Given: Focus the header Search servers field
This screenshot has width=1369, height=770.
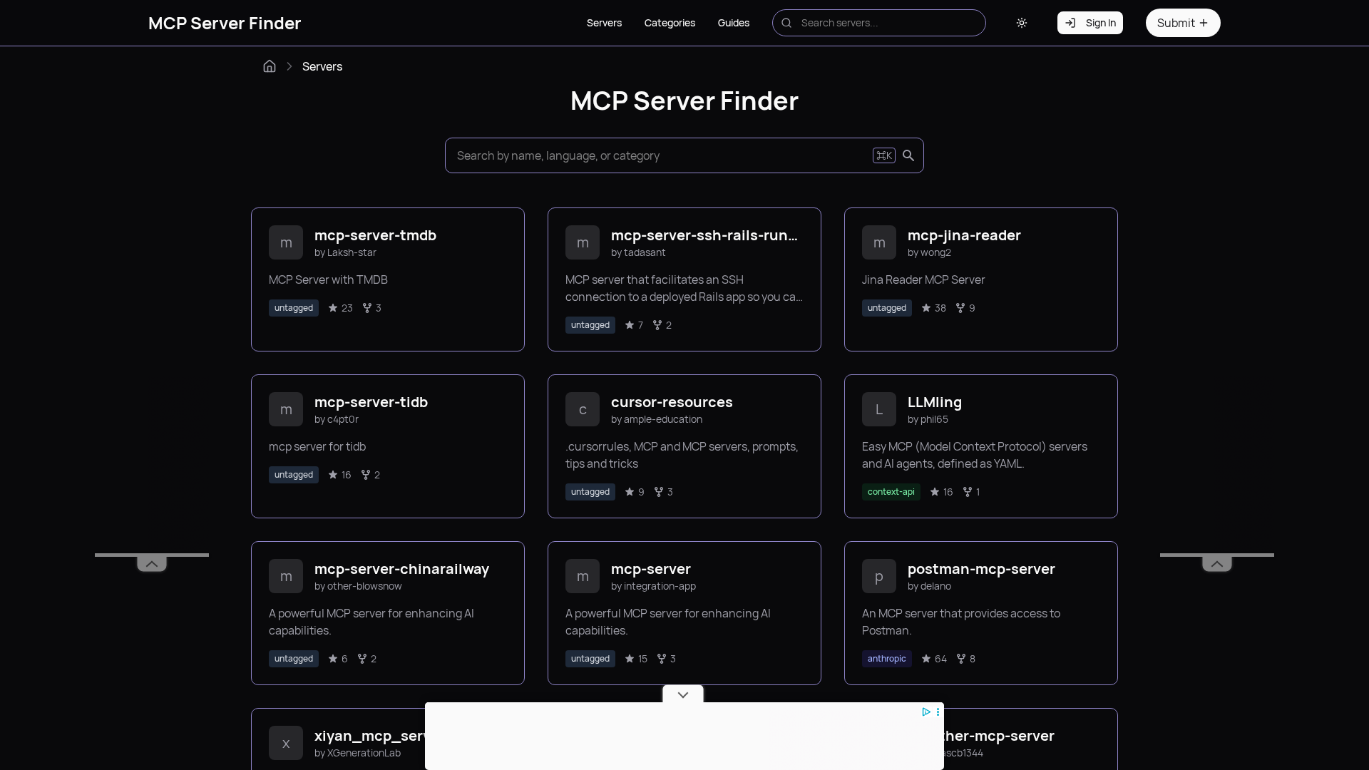Looking at the screenshot, I should [884, 23].
